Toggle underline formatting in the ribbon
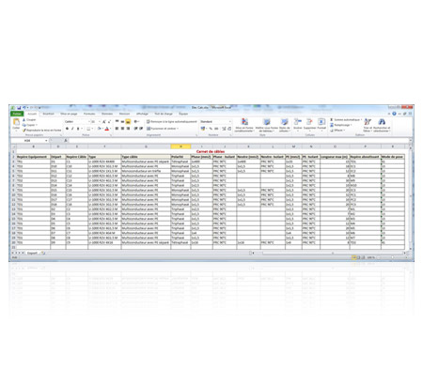423x385 pixels. pos(78,129)
